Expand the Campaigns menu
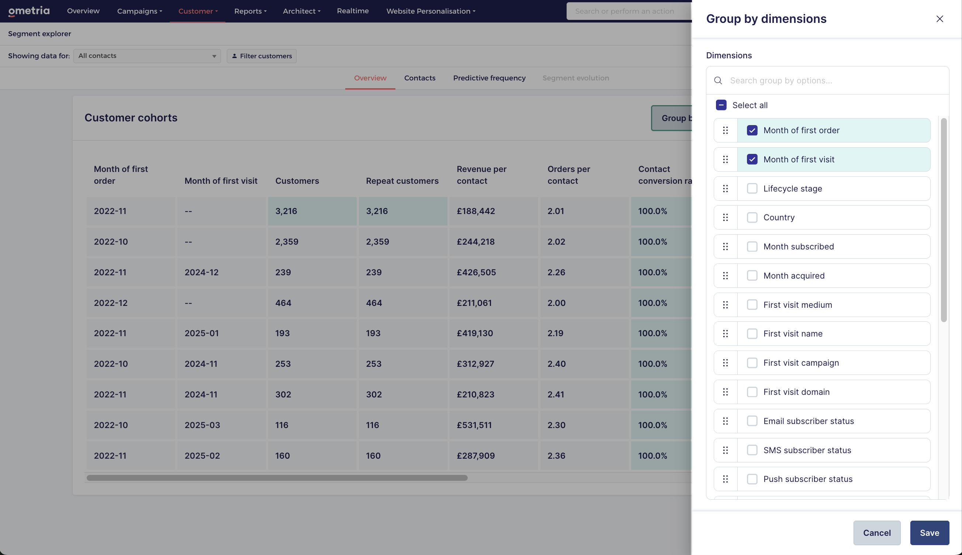This screenshot has height=555, width=962. (139, 11)
